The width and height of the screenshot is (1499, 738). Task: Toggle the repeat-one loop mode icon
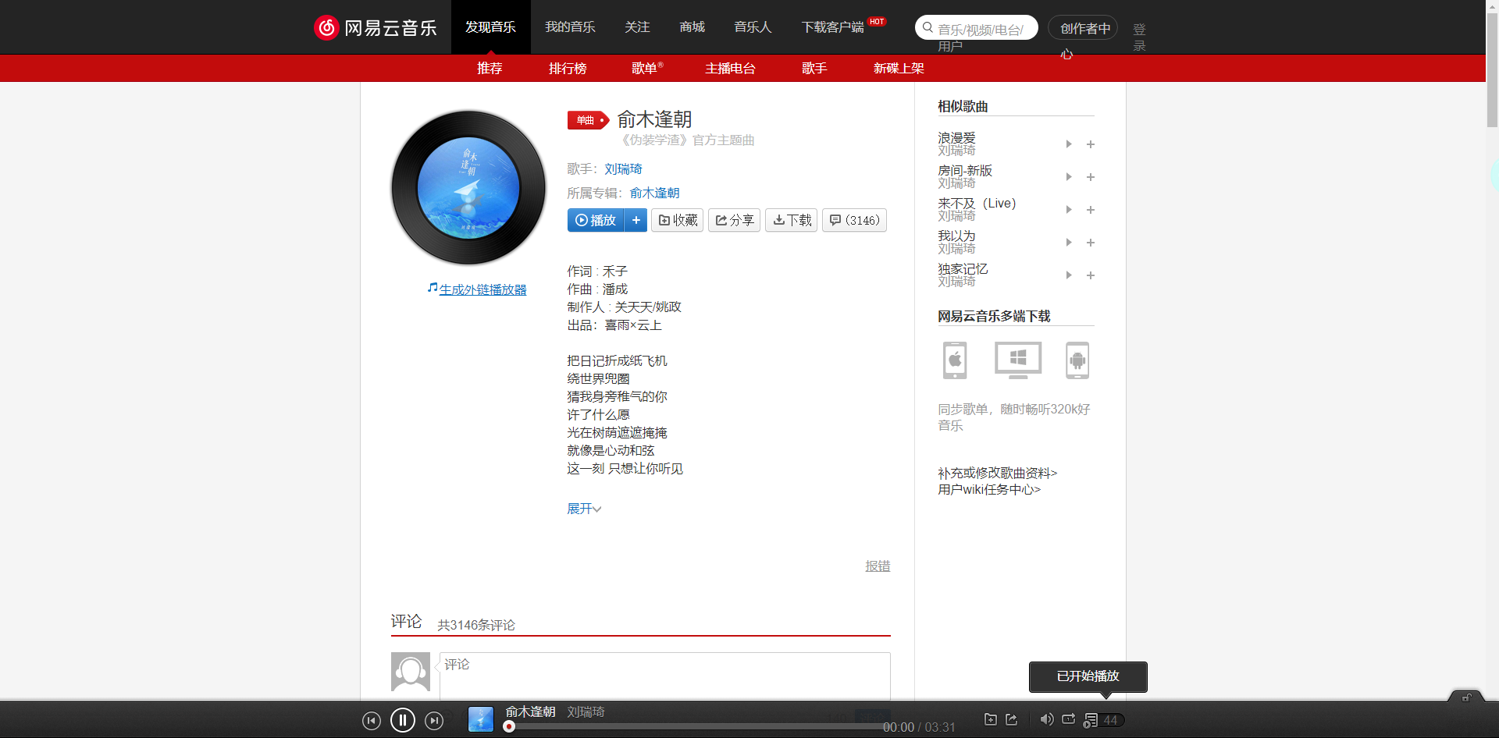1067,719
